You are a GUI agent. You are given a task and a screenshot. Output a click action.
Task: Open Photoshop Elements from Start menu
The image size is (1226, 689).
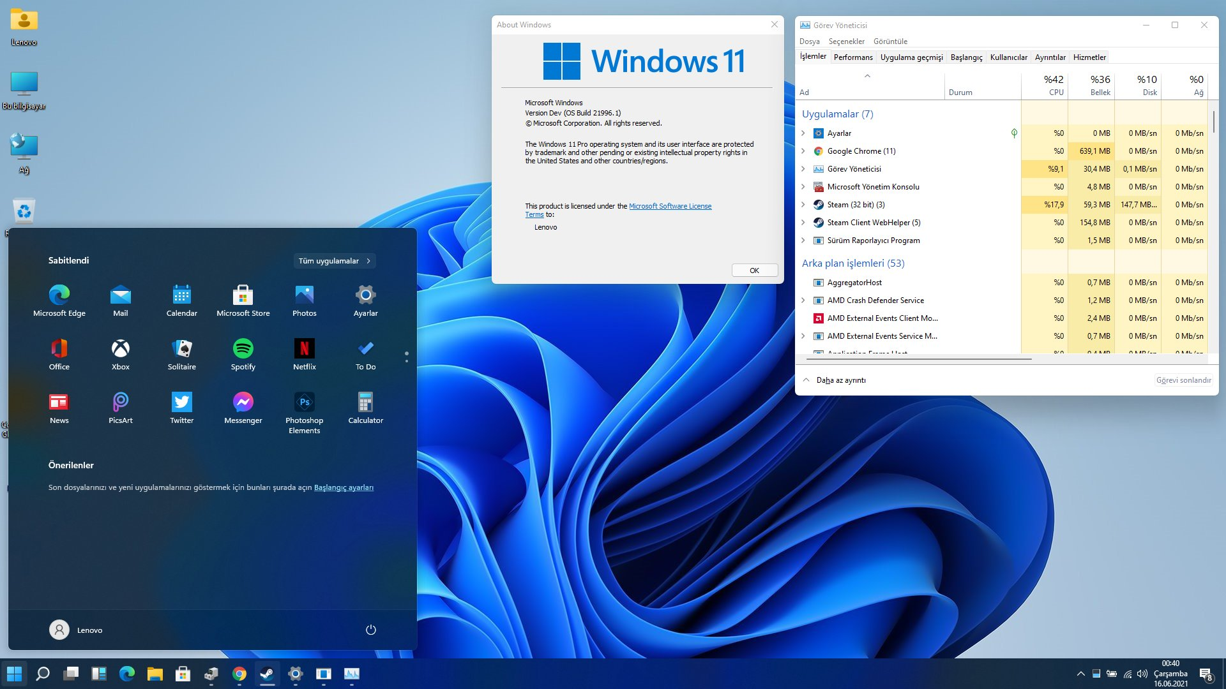[304, 403]
